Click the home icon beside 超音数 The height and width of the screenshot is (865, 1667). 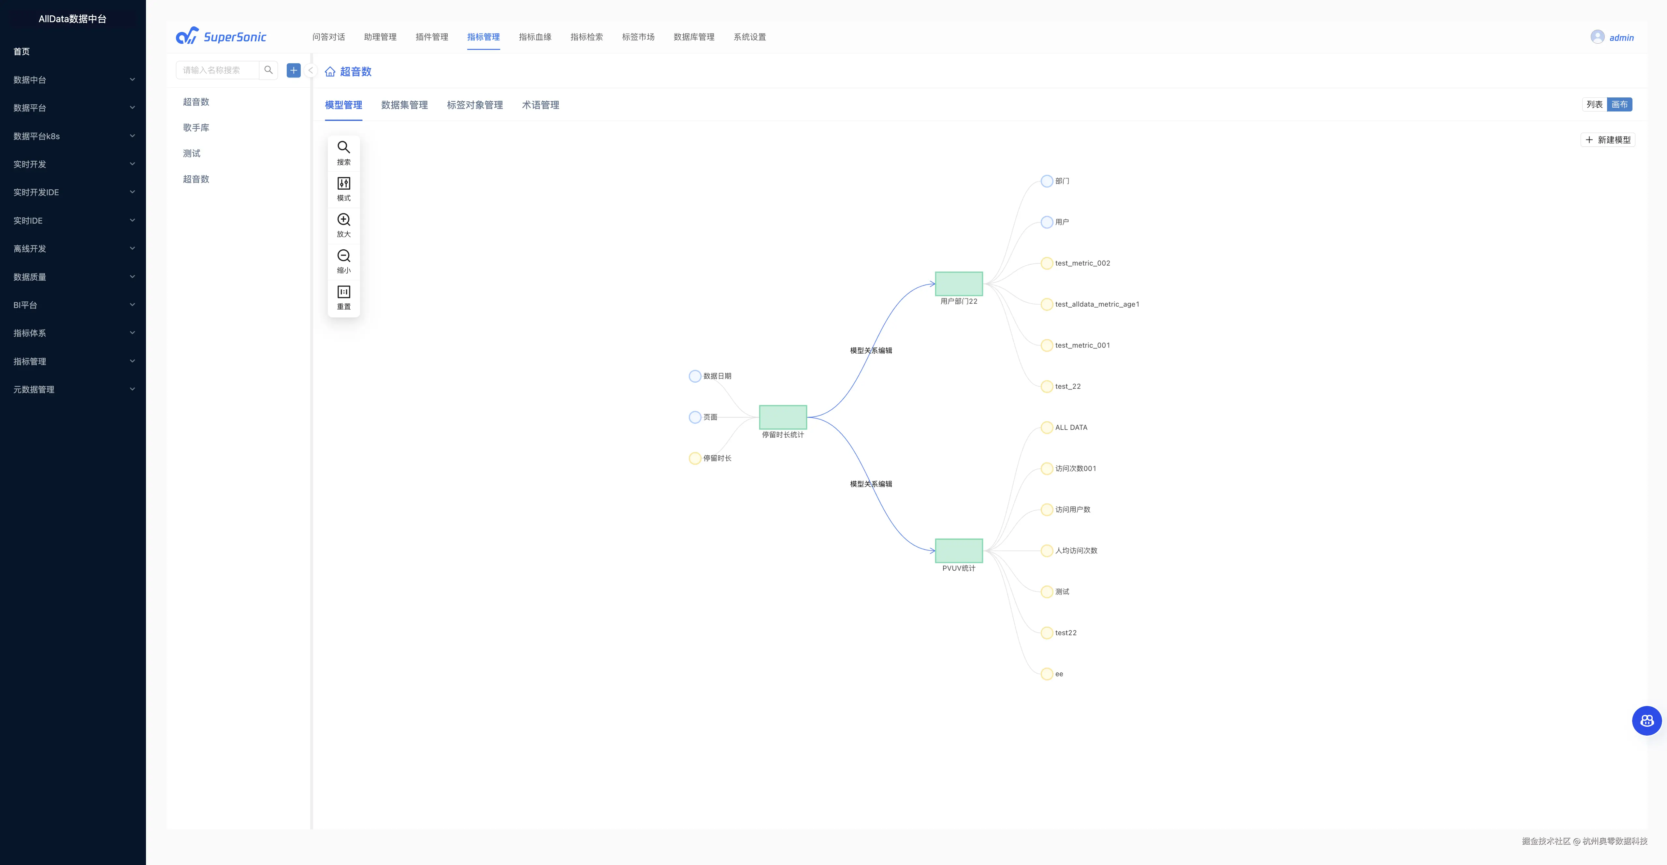point(330,72)
